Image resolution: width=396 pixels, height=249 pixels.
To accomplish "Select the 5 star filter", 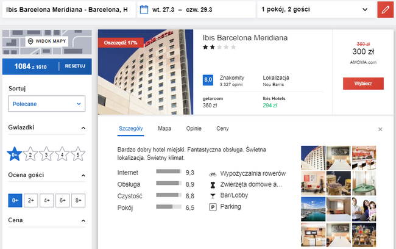I will [x=78, y=154].
